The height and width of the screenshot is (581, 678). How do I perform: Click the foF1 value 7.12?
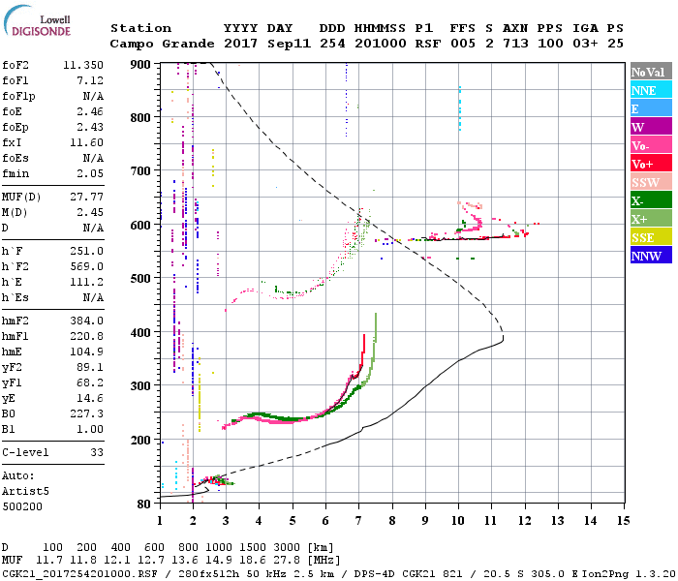90,80
